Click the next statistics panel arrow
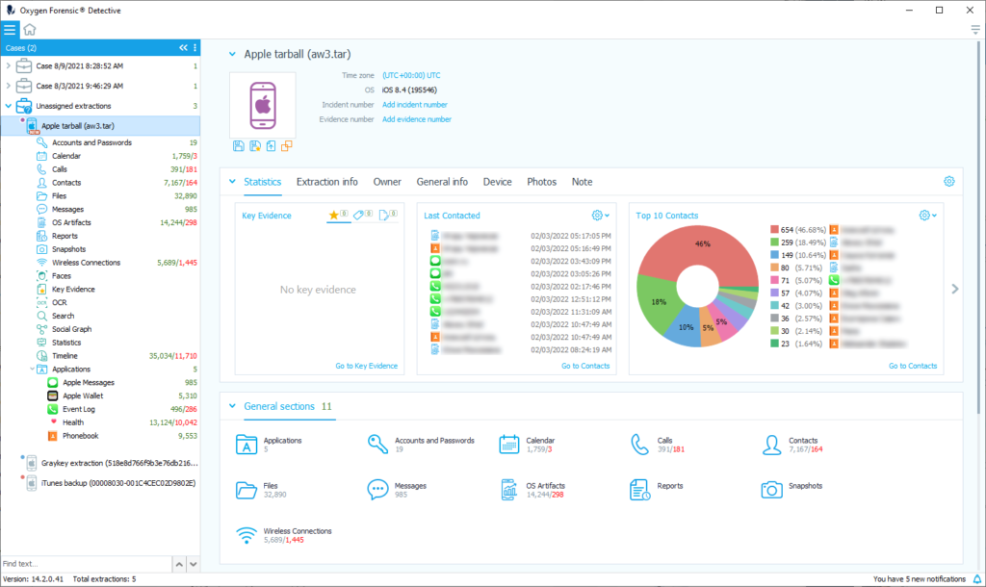The image size is (986, 587). [954, 289]
